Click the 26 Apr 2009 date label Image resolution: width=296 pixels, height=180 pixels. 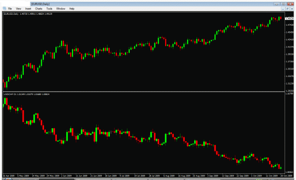(x=9, y=176)
